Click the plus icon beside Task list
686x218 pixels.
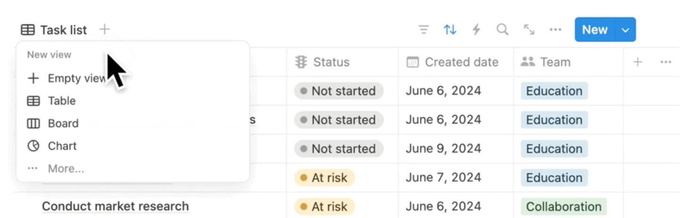105,30
